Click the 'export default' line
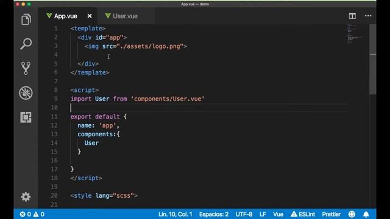 pyautogui.click(x=99, y=116)
